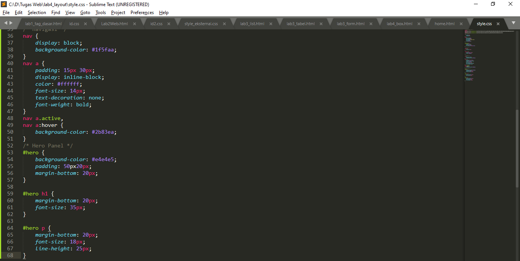Open the Project menu
Screen dimensions: 520x261
(118, 13)
